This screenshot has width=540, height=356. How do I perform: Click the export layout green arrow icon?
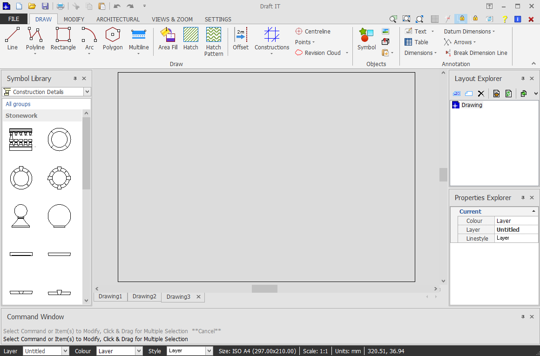[523, 94]
